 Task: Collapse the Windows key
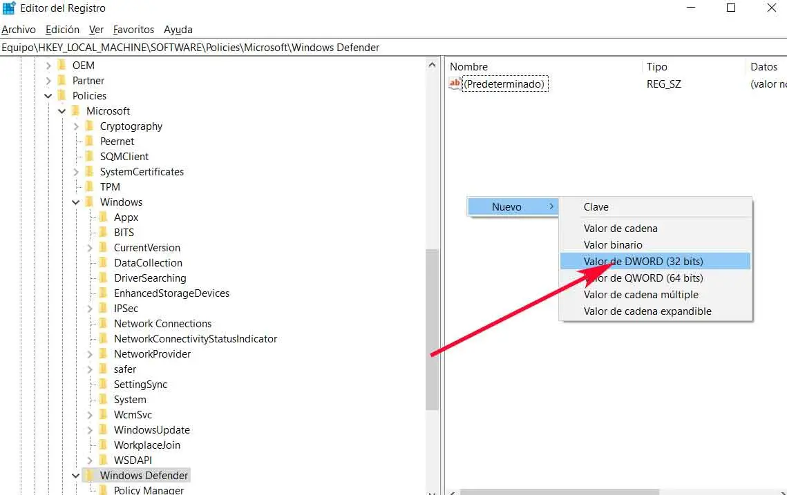click(x=76, y=202)
